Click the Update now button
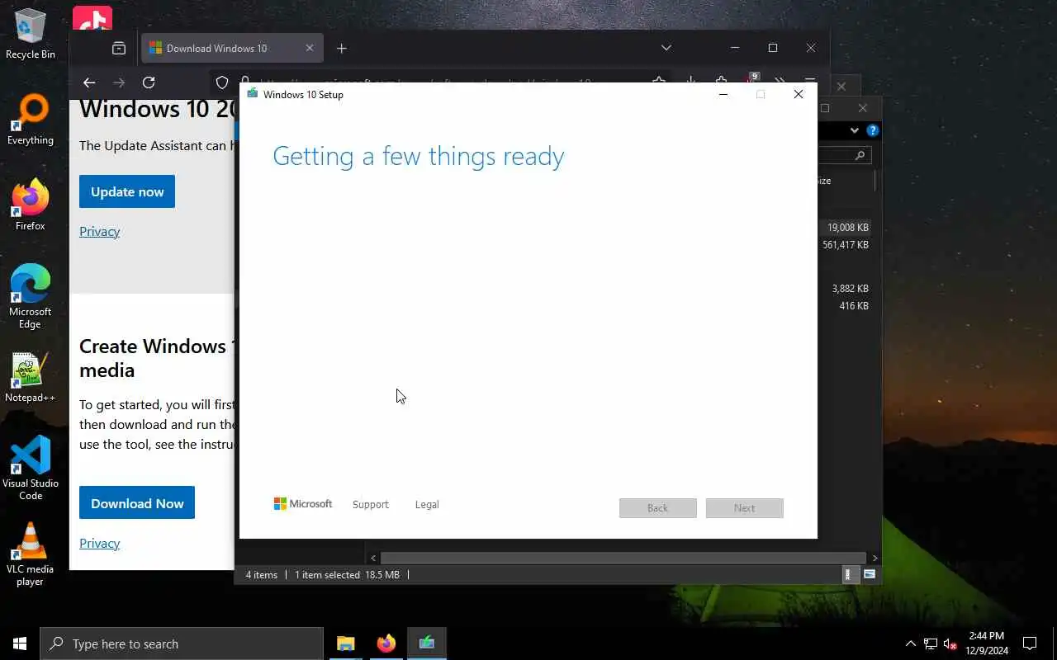1057x660 pixels. [127, 191]
